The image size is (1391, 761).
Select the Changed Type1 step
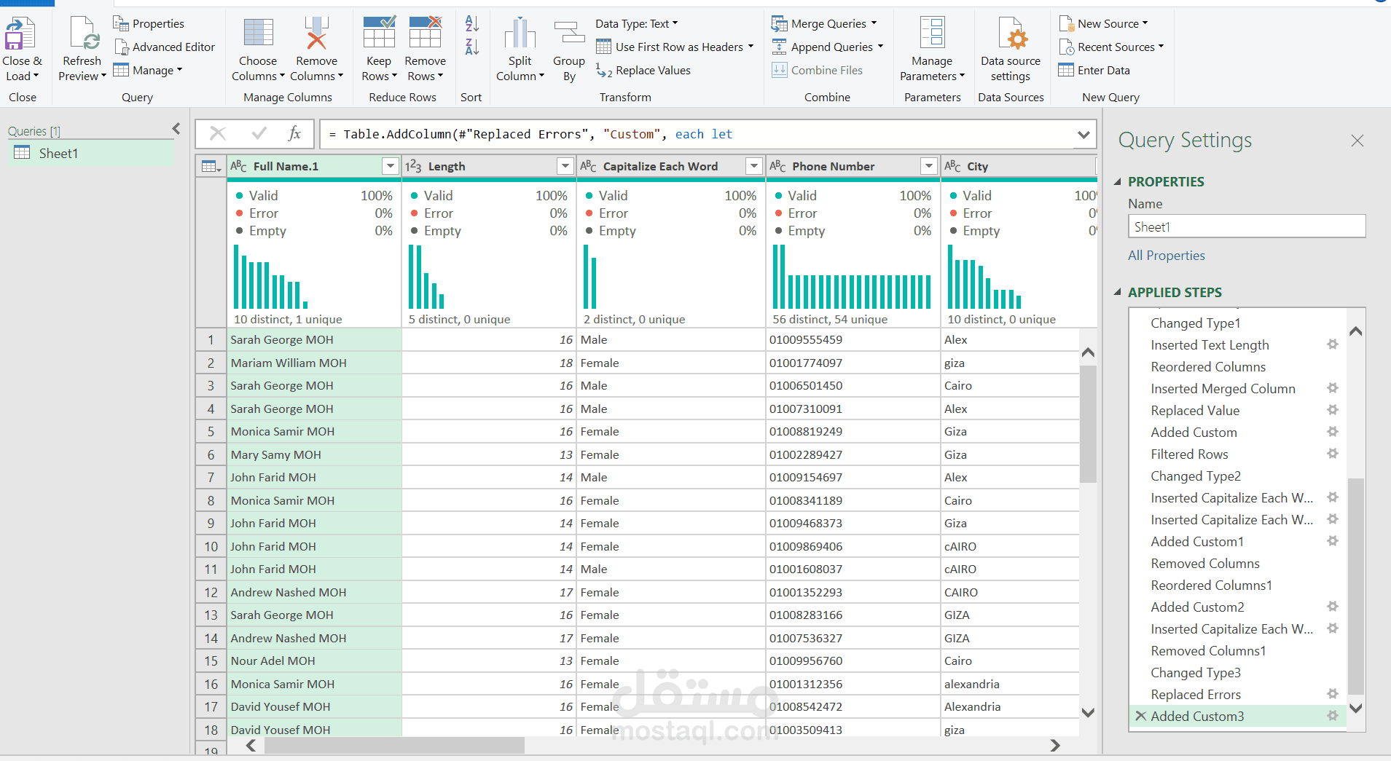coord(1196,323)
